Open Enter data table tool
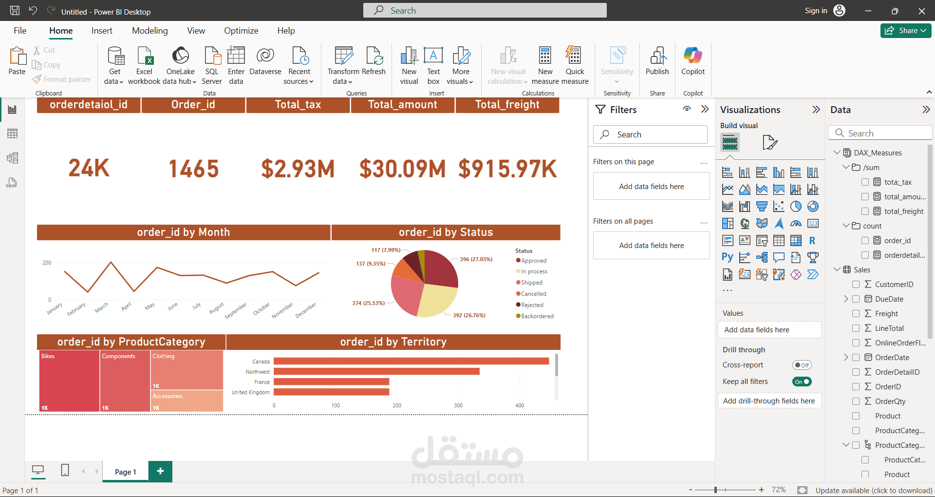Viewport: 935px width, 497px height. coord(236,65)
